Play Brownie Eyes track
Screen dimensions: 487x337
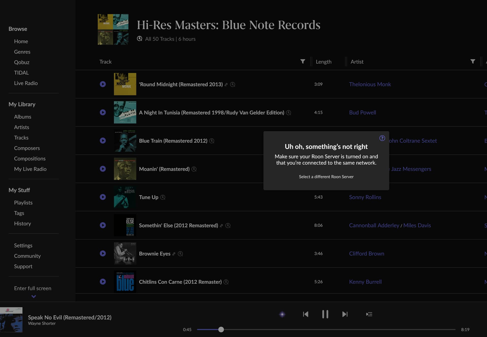(103, 253)
